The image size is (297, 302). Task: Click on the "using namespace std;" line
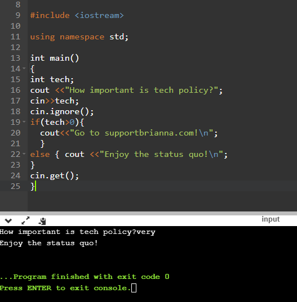coord(79,37)
